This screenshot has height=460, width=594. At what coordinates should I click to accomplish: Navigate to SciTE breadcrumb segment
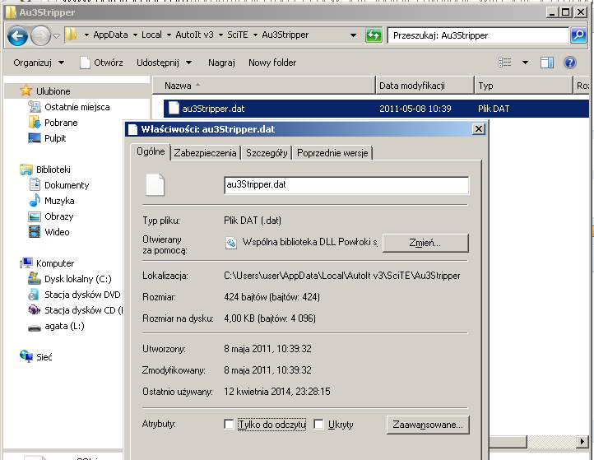coord(238,35)
